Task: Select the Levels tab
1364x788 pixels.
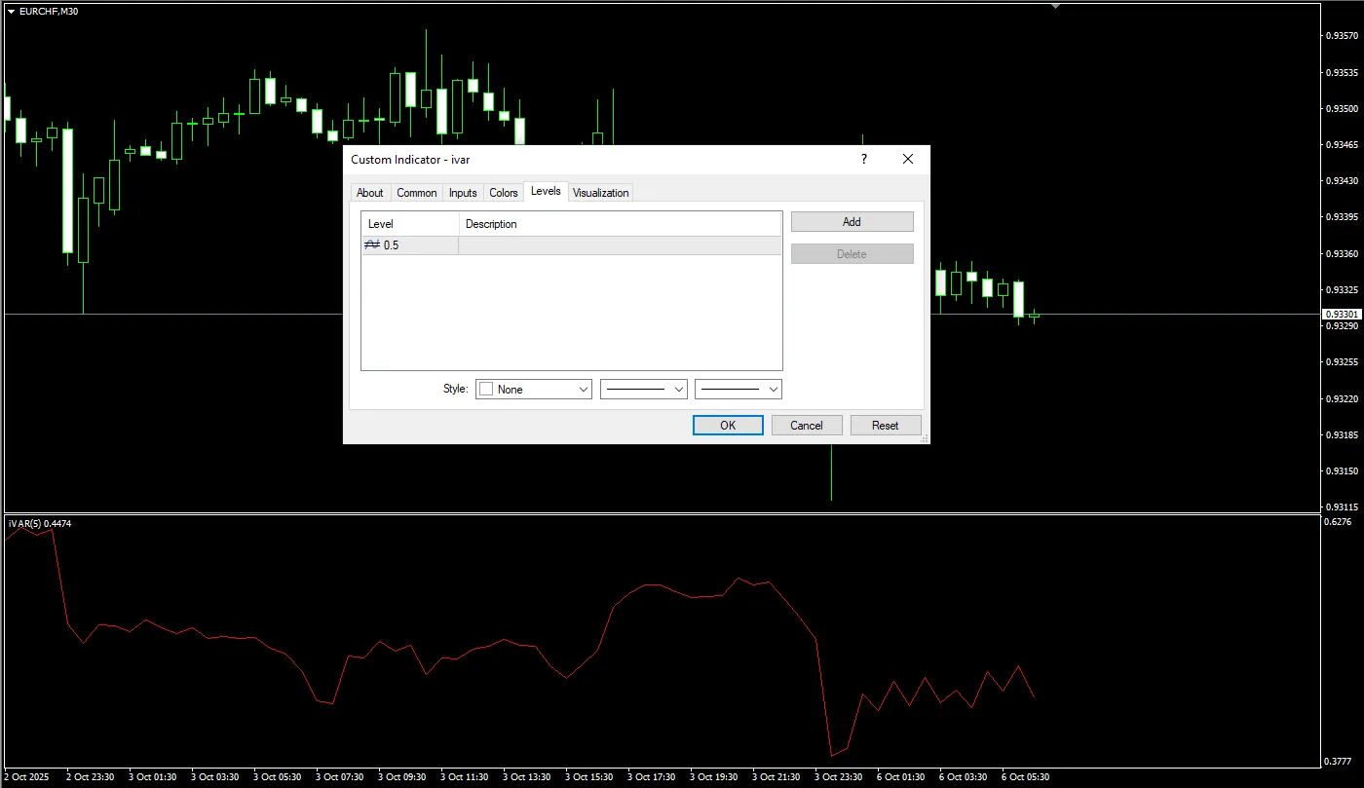Action: click(x=546, y=191)
